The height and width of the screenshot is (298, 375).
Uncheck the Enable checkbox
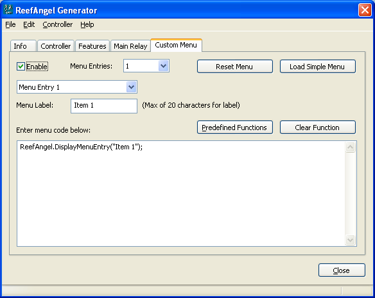pos(21,66)
